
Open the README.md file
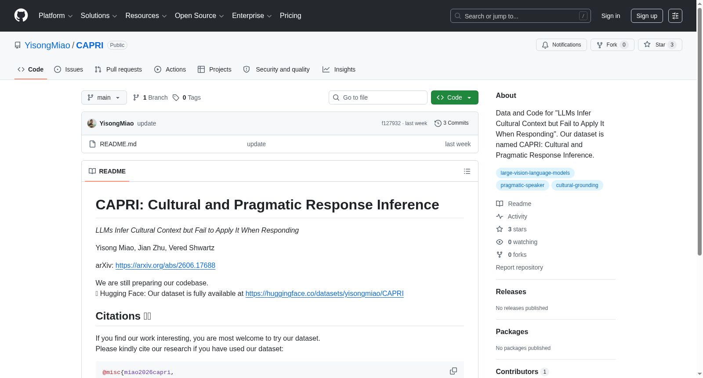tap(118, 144)
